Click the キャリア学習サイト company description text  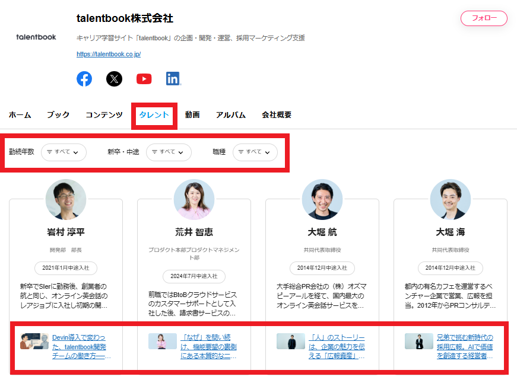pos(191,38)
